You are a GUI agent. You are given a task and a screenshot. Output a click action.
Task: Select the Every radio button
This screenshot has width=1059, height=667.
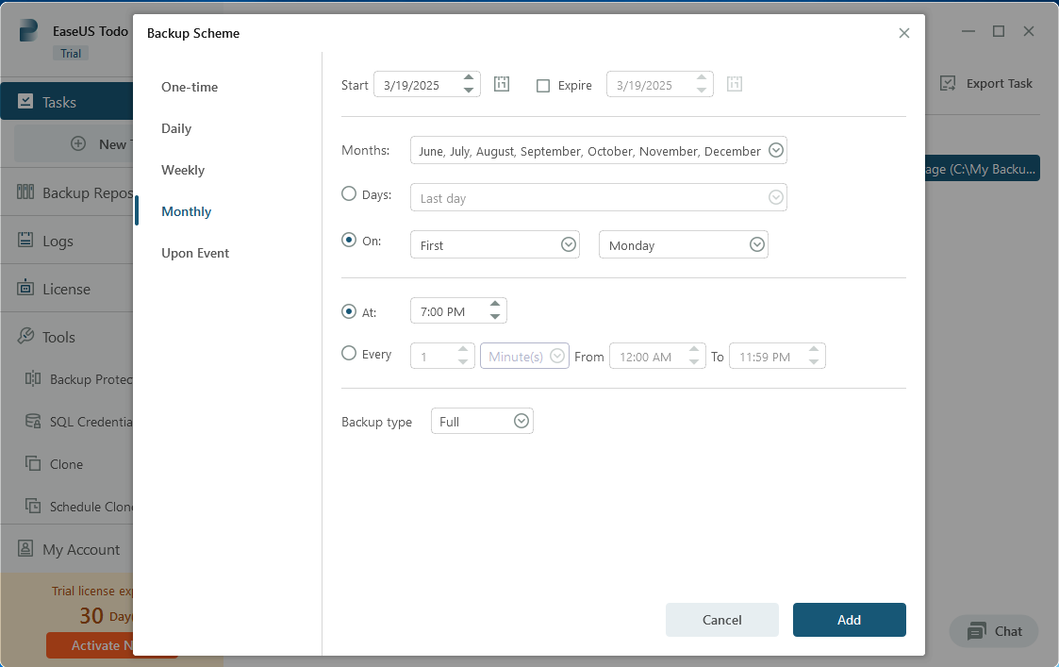349,354
